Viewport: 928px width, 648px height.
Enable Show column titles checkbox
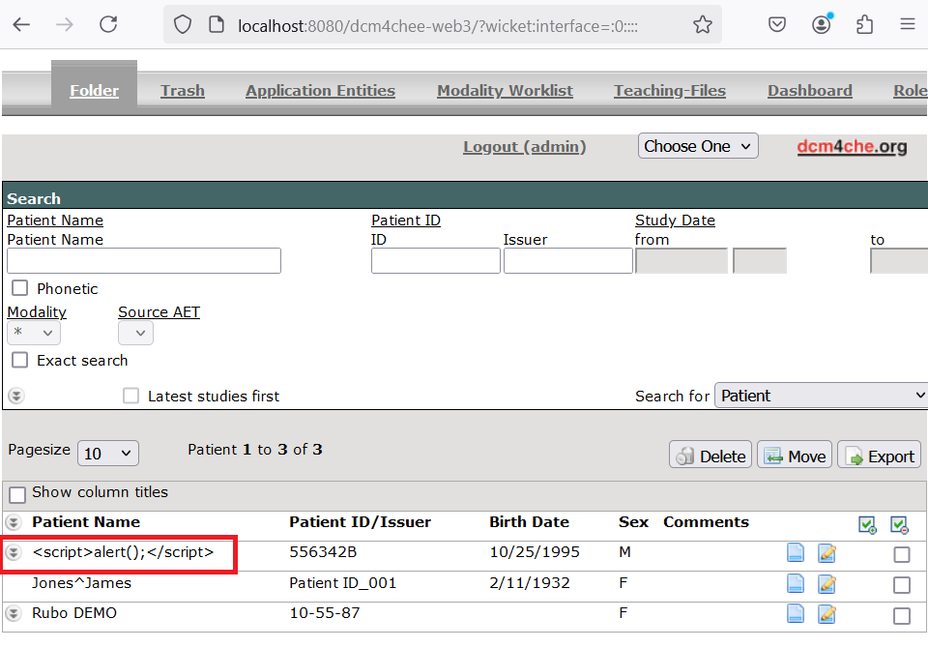click(17, 494)
